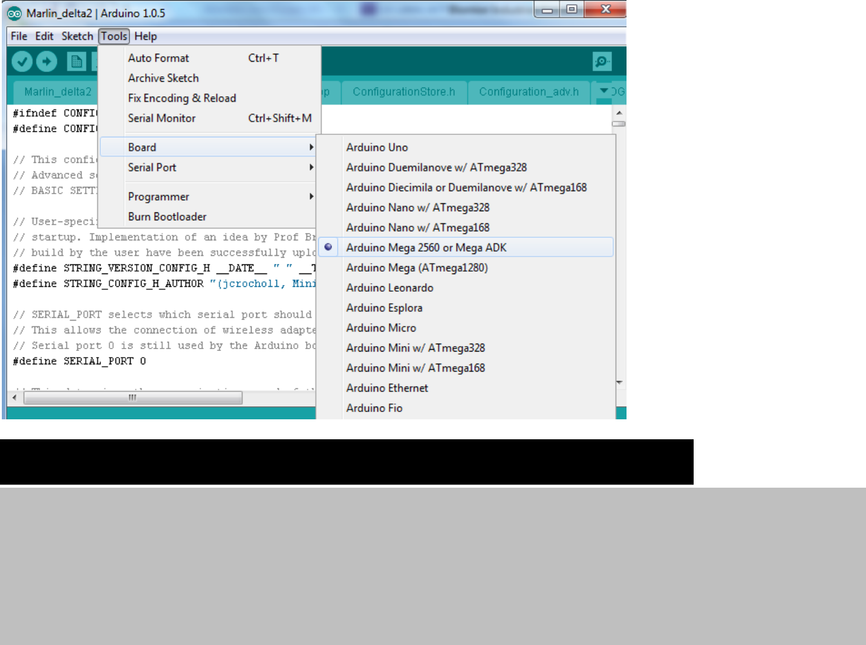The image size is (866, 645).
Task: Select Arduino Leonardo board
Action: 466,287
